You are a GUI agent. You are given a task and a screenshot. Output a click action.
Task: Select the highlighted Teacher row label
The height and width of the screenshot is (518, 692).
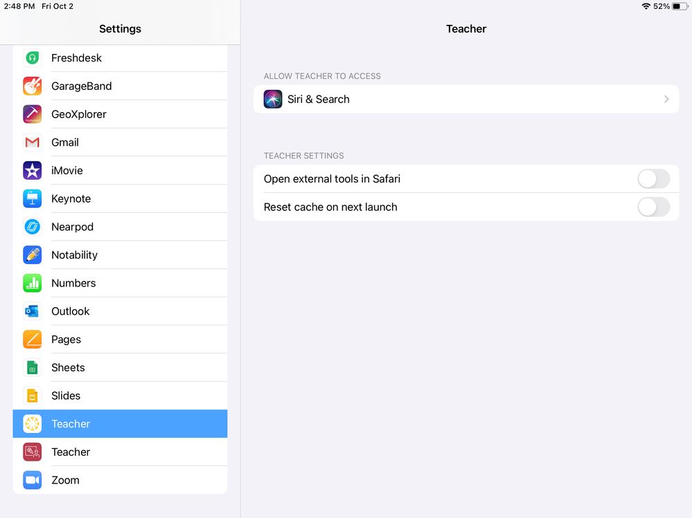click(71, 424)
